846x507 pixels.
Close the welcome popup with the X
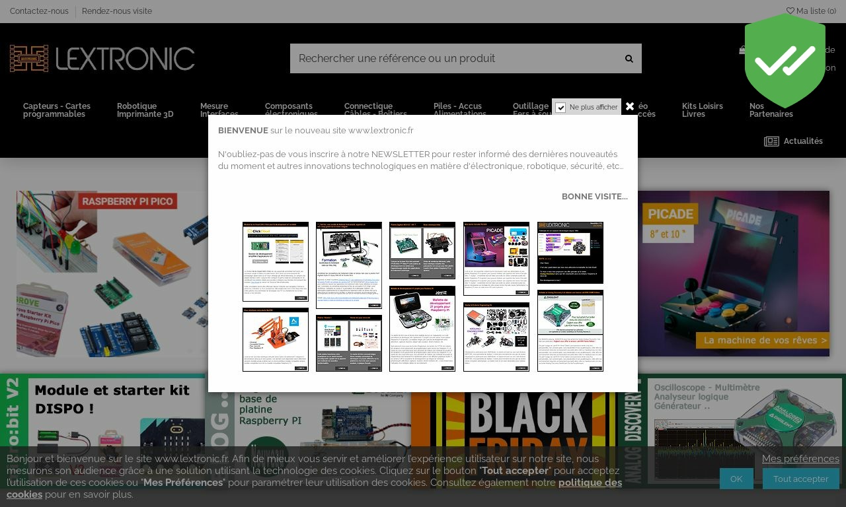[630, 106]
